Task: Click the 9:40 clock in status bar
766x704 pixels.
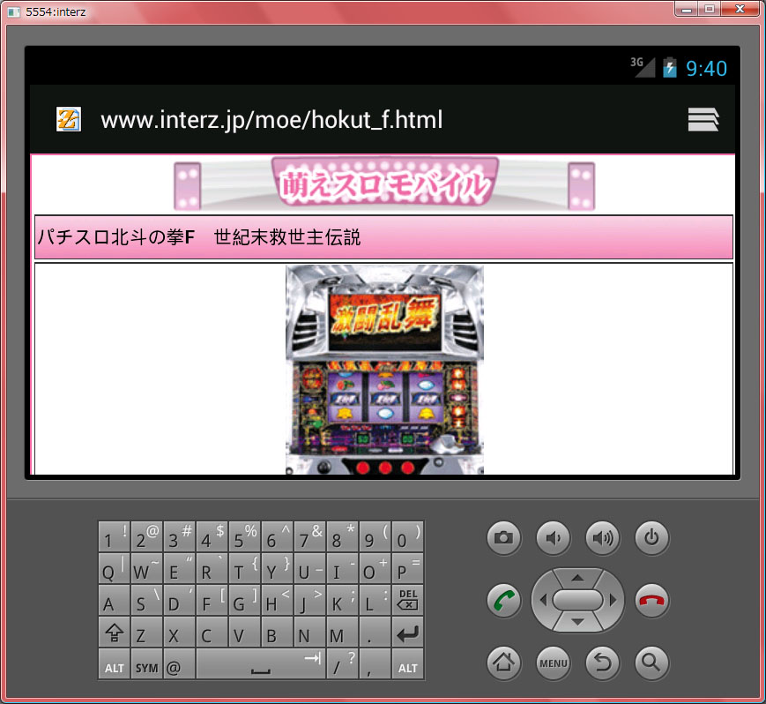Action: point(706,69)
